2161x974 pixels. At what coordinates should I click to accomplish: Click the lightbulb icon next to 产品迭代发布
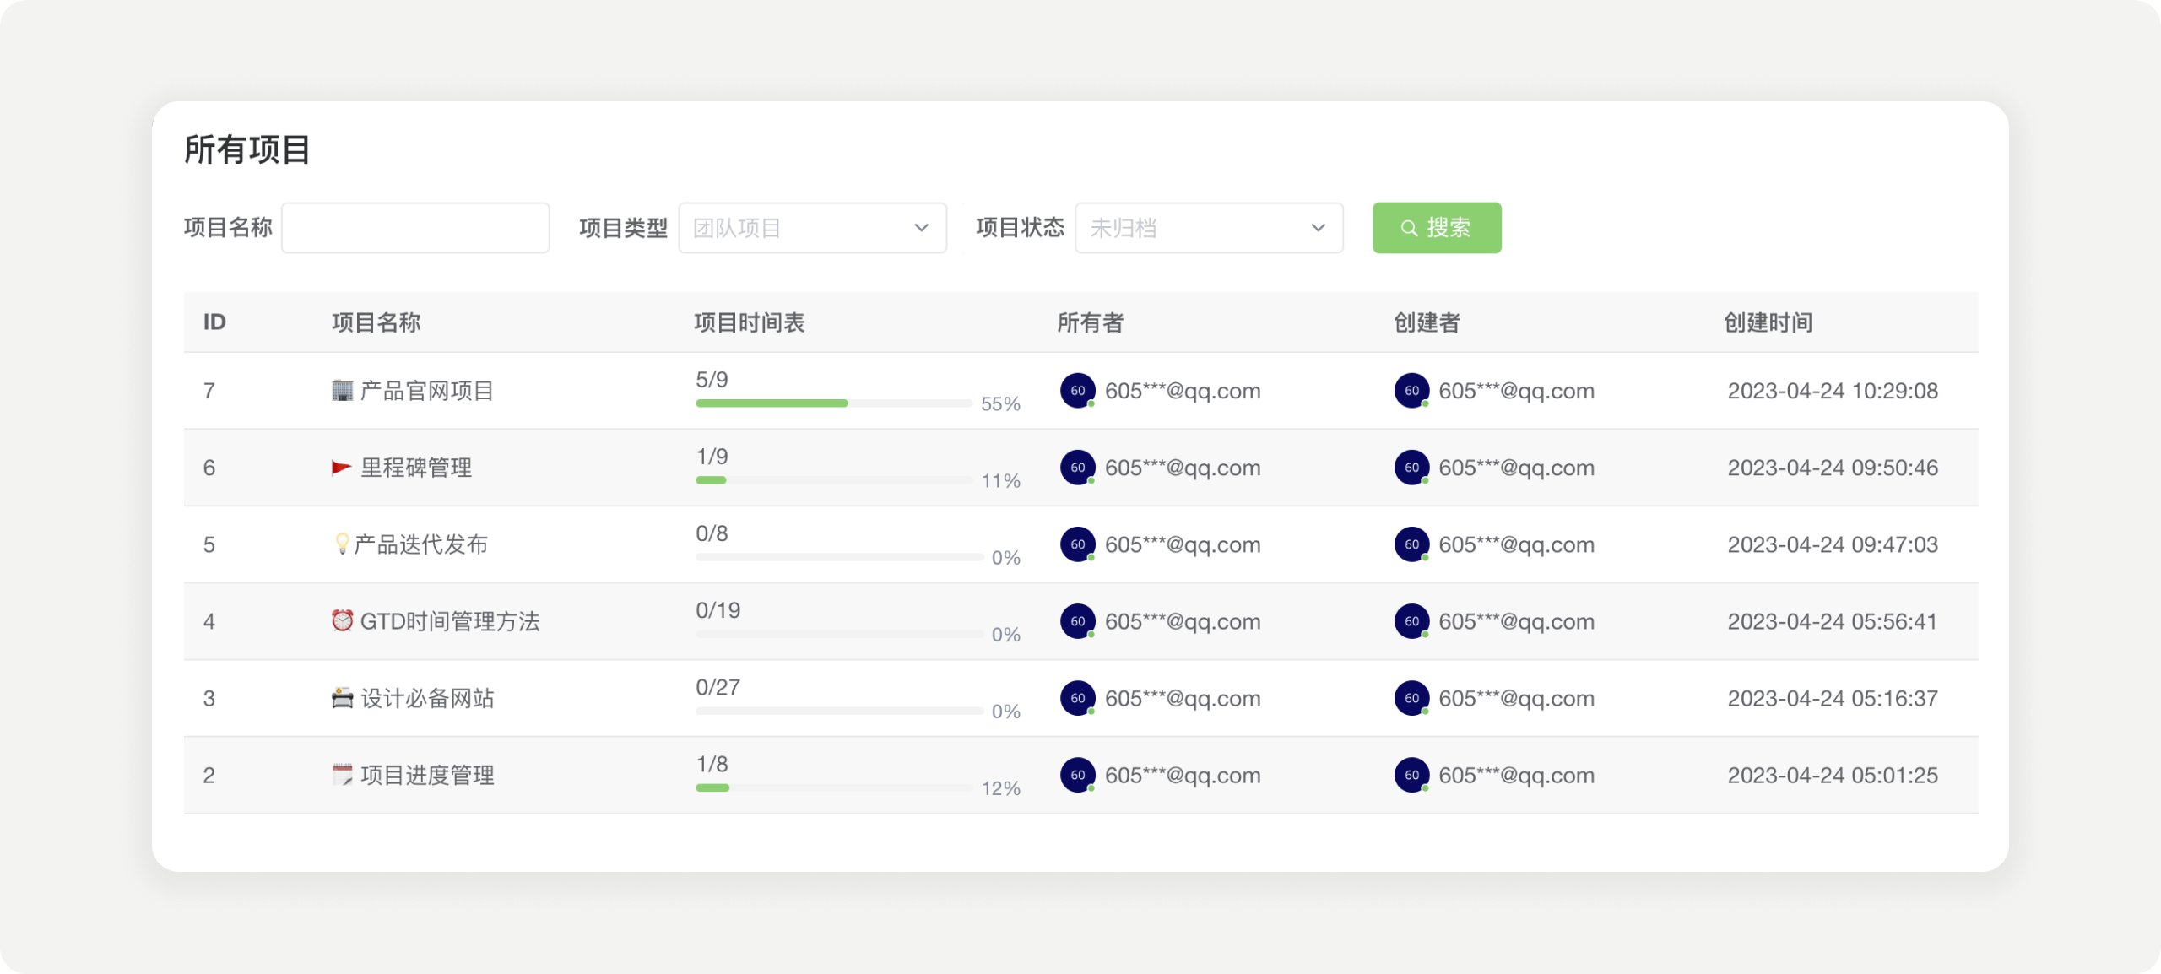343,544
